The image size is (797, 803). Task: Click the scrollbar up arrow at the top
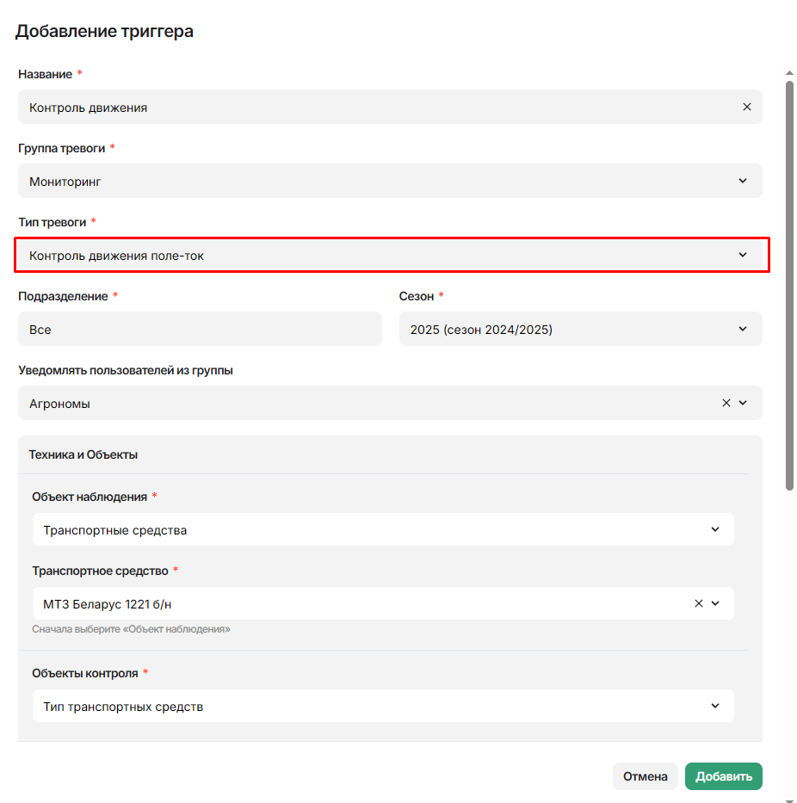pyautogui.click(x=789, y=75)
